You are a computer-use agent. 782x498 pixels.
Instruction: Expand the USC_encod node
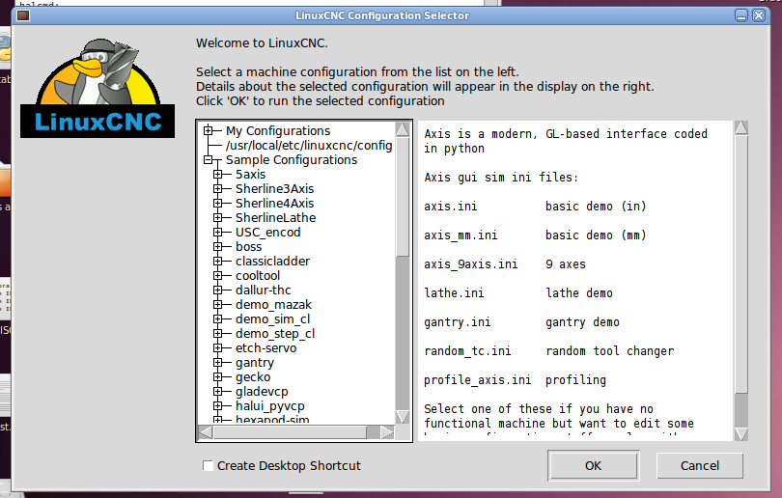217,233
